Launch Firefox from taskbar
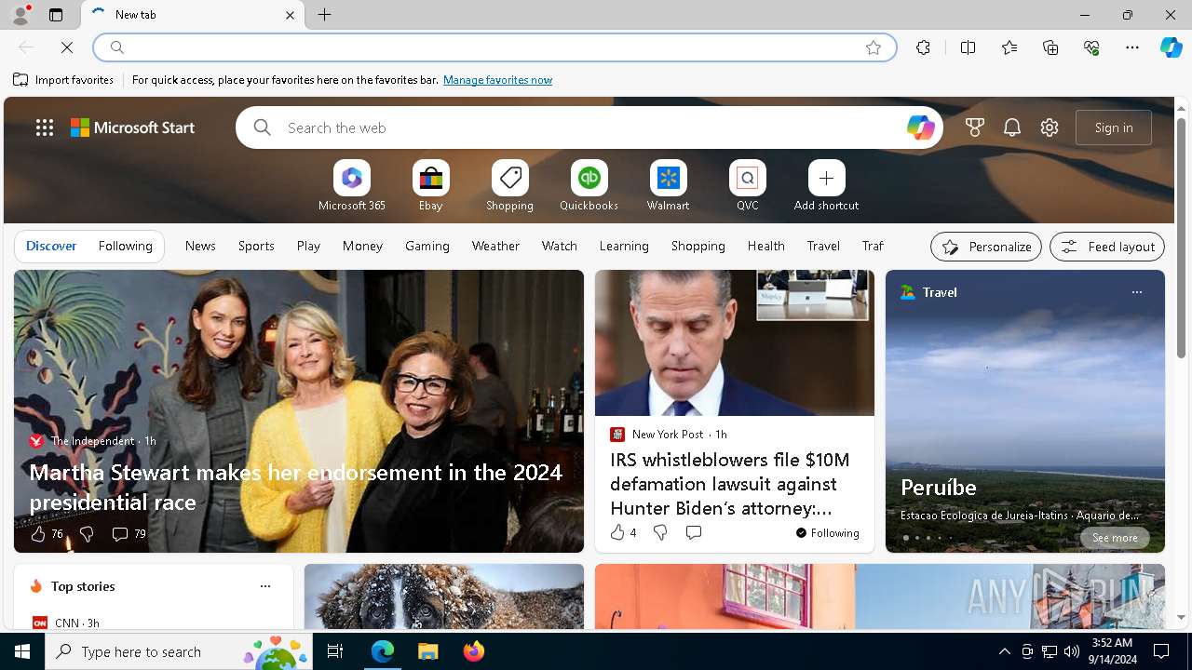This screenshot has width=1192, height=670. 474,651
